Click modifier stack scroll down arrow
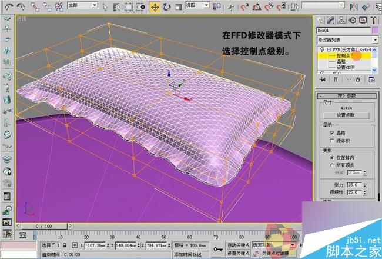This screenshot has width=382, height=259. tap(375, 70)
